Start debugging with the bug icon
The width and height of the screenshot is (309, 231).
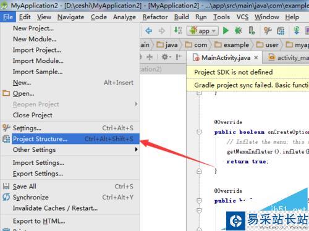(239, 31)
